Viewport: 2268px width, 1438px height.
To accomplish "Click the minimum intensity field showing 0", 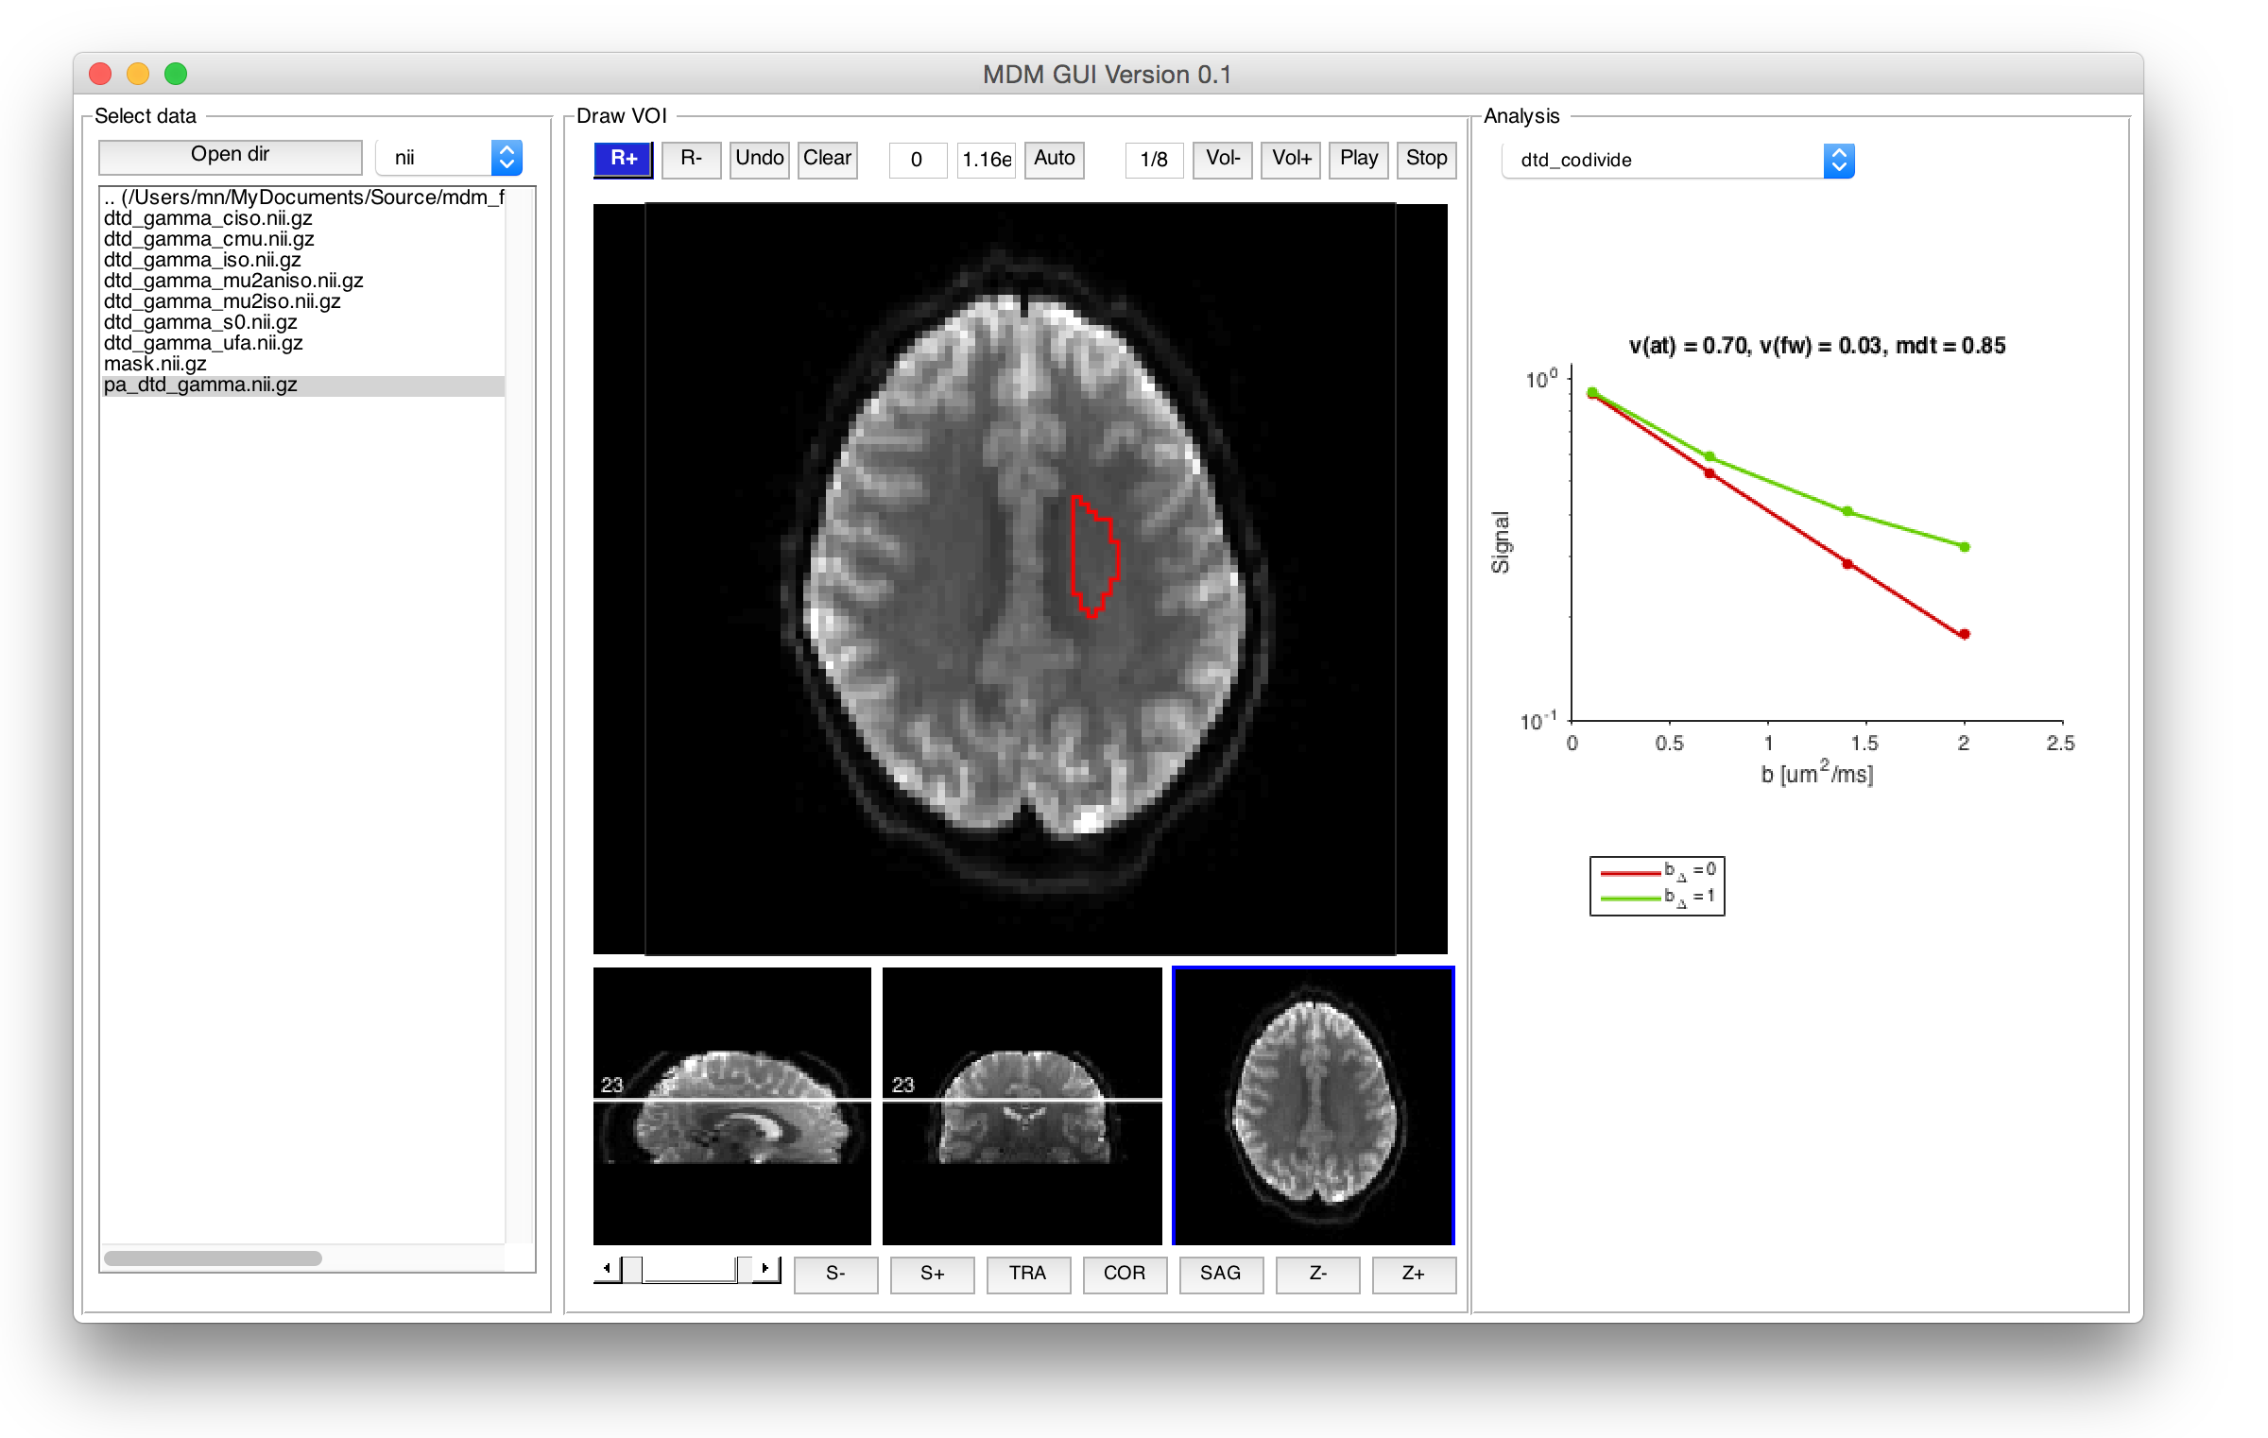I will 916,160.
